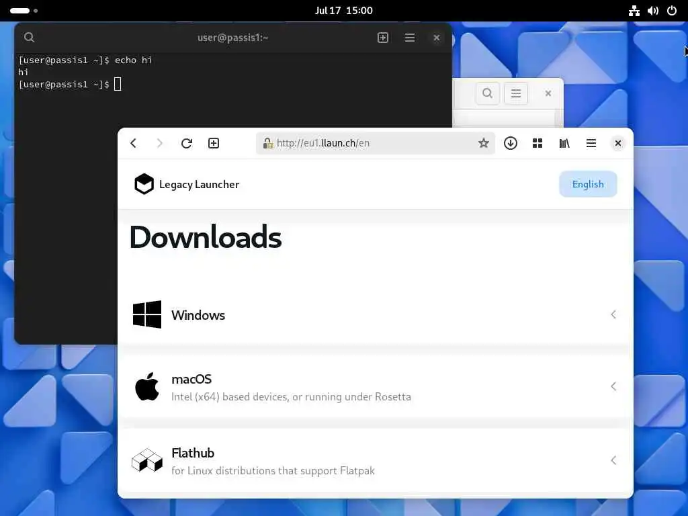Select the Flathub heading text

pyautogui.click(x=193, y=453)
